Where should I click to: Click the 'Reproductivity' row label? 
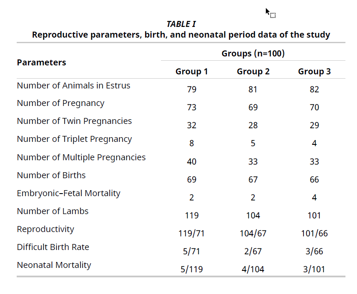point(45,229)
